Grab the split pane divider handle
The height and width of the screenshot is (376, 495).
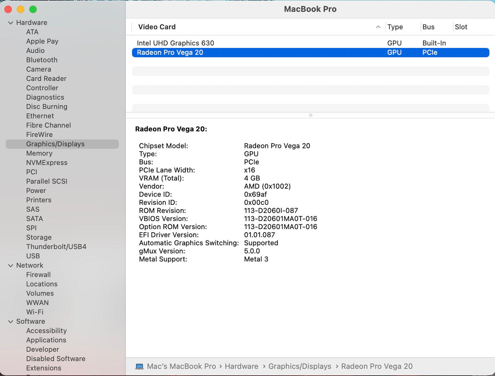[x=310, y=115]
